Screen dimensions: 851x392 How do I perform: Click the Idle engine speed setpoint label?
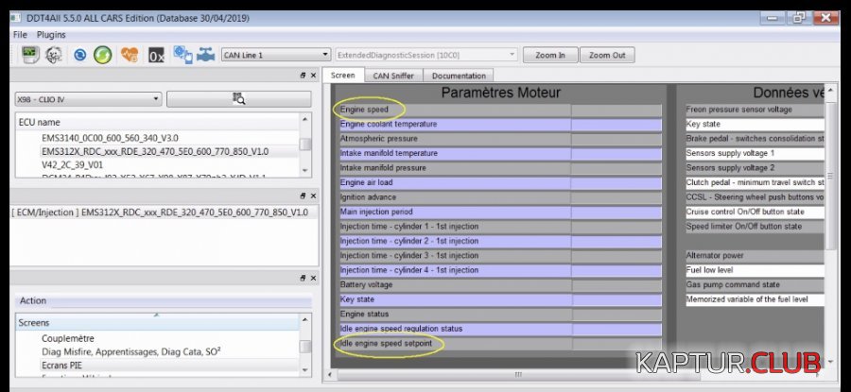386,344
